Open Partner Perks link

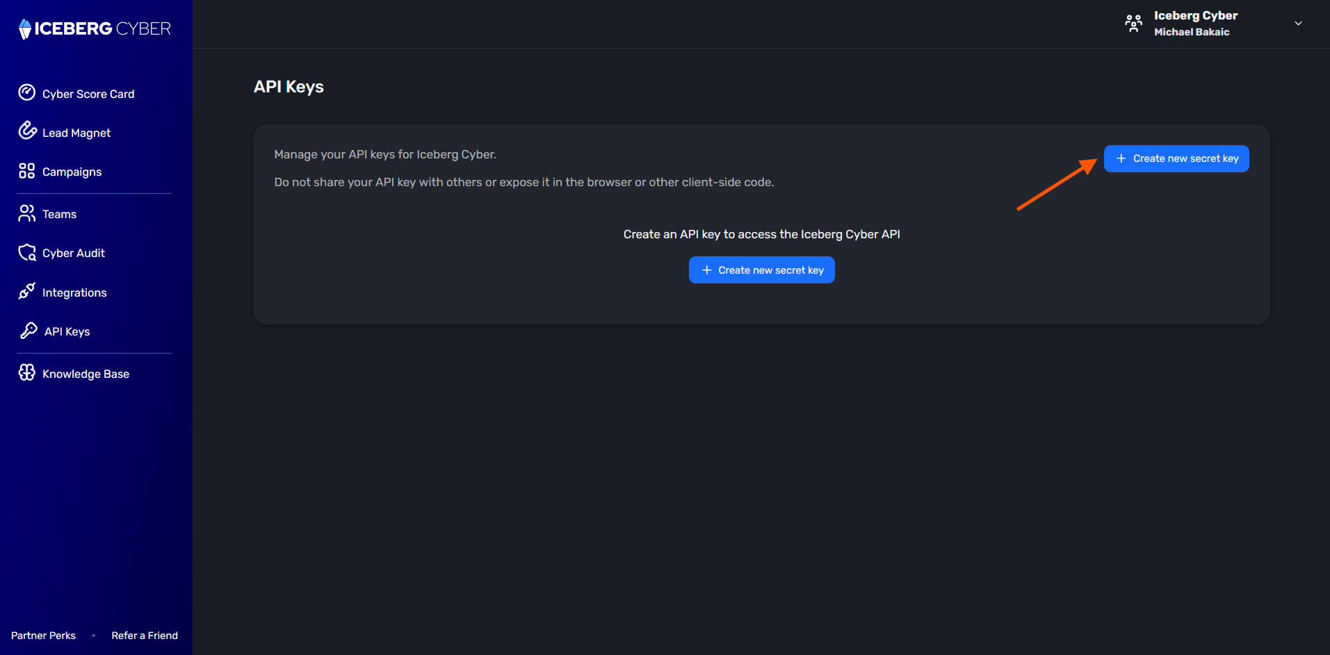click(x=43, y=636)
